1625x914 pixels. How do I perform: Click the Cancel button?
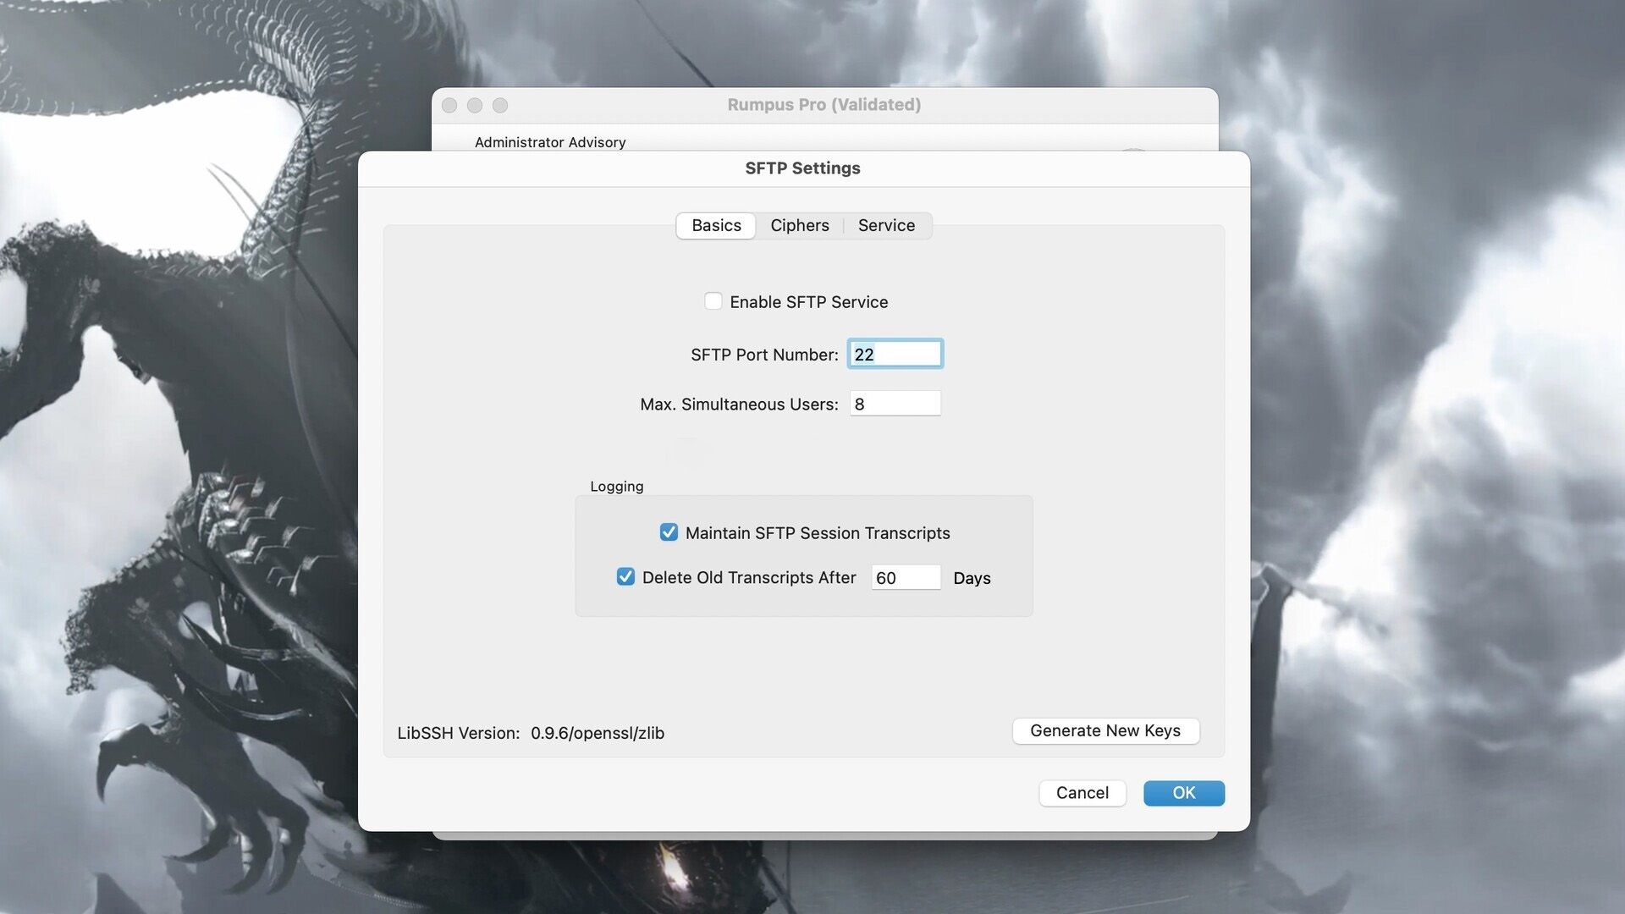click(x=1082, y=792)
